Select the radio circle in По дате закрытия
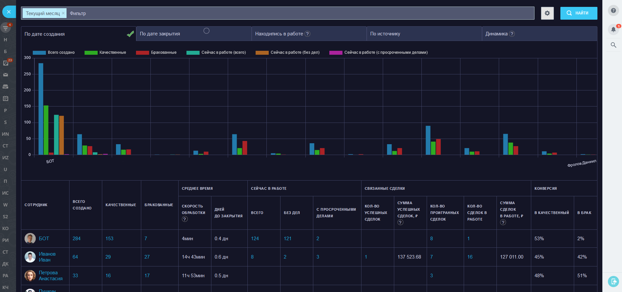 [x=206, y=31]
